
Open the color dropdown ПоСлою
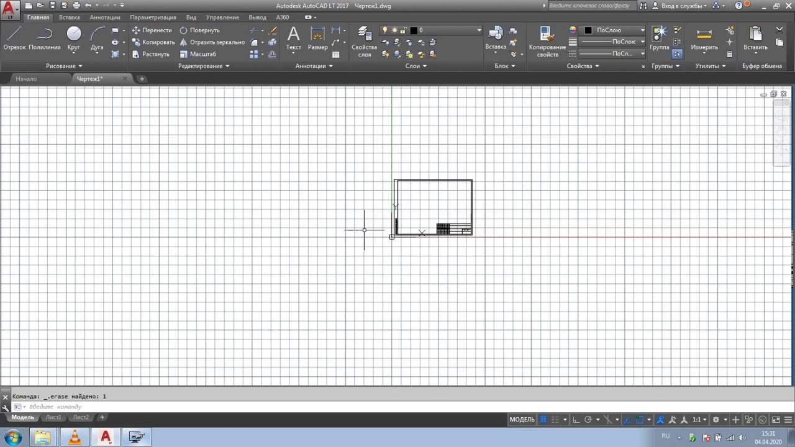tap(613, 30)
